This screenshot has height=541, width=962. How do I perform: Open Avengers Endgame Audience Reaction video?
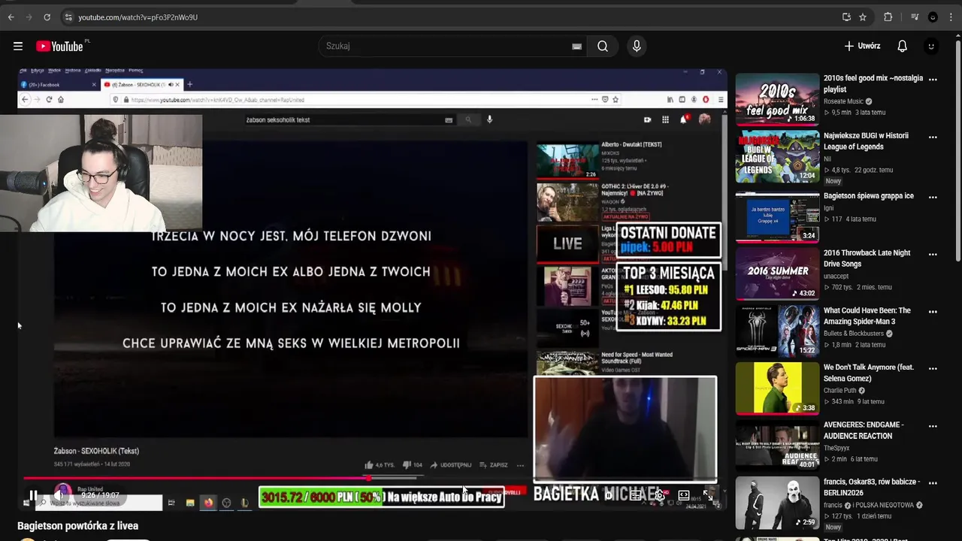[x=864, y=431]
